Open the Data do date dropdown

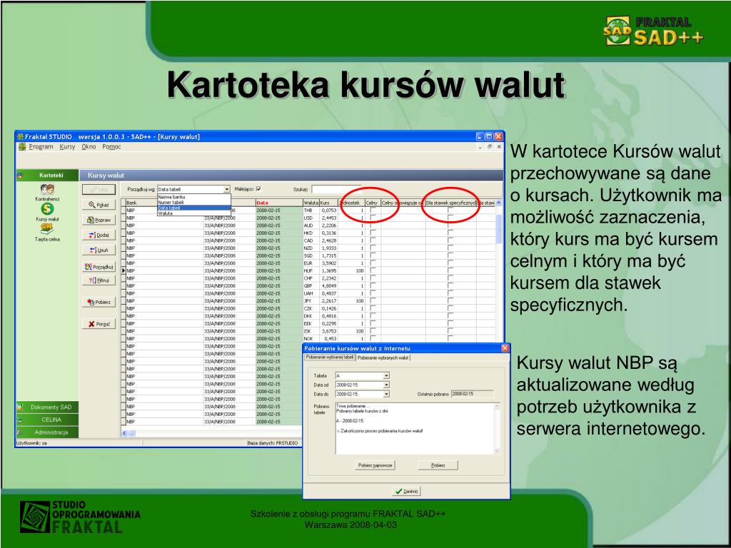pyautogui.click(x=386, y=394)
